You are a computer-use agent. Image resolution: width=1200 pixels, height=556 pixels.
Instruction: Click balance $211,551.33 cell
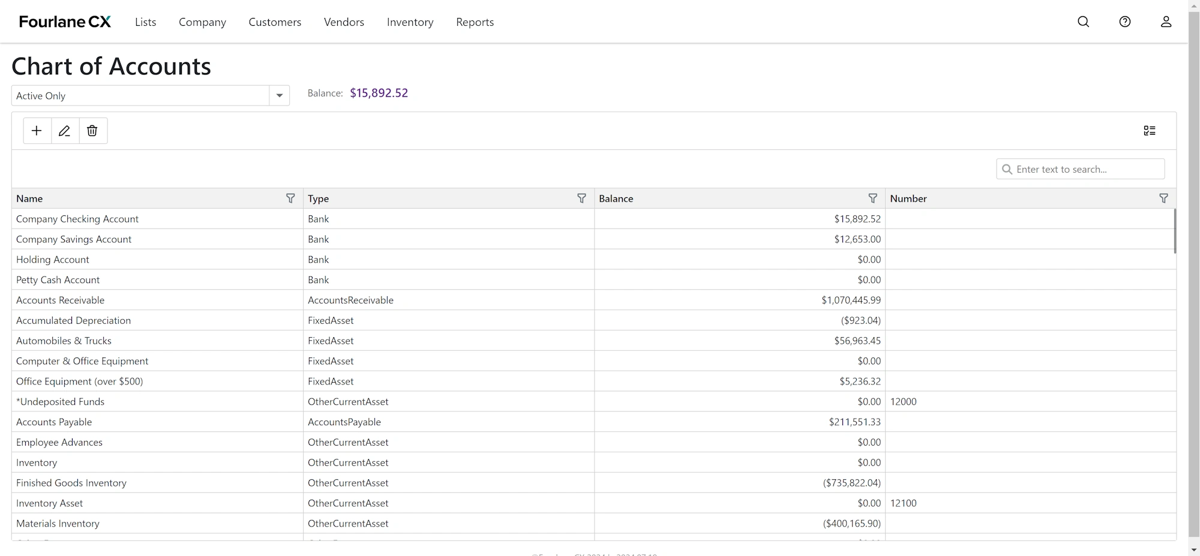click(739, 422)
